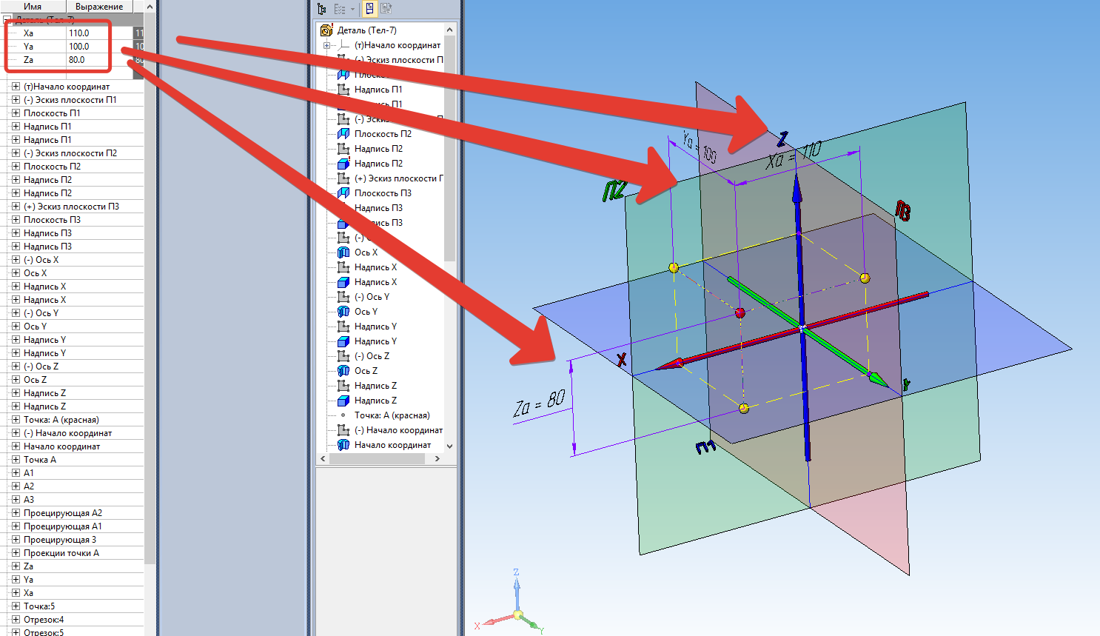
Task: Click the Имя column header
Action: [x=33, y=6]
